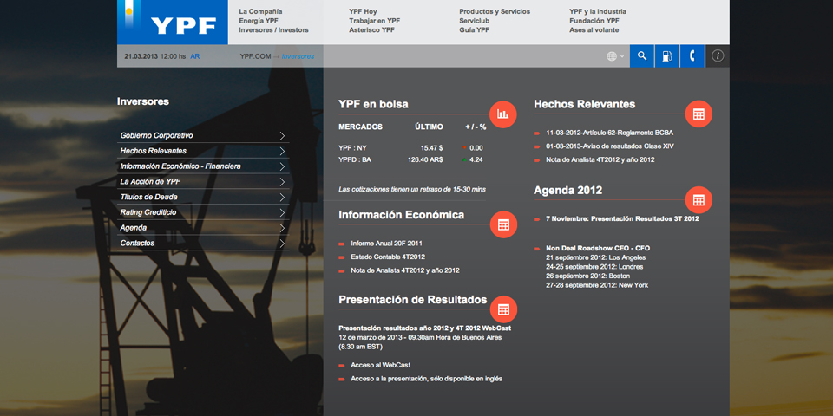833x416 pixels.
Task: Open Productos y Servicios menu
Action: (495, 11)
